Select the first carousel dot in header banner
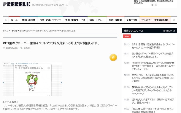 (x=153, y=5)
